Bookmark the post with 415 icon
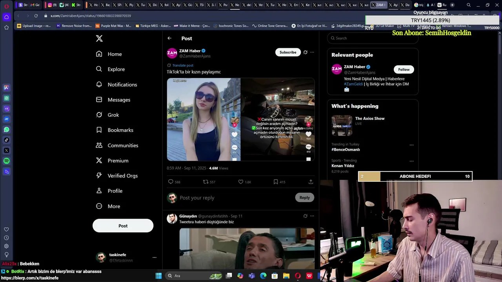502x282 pixels. point(276,182)
